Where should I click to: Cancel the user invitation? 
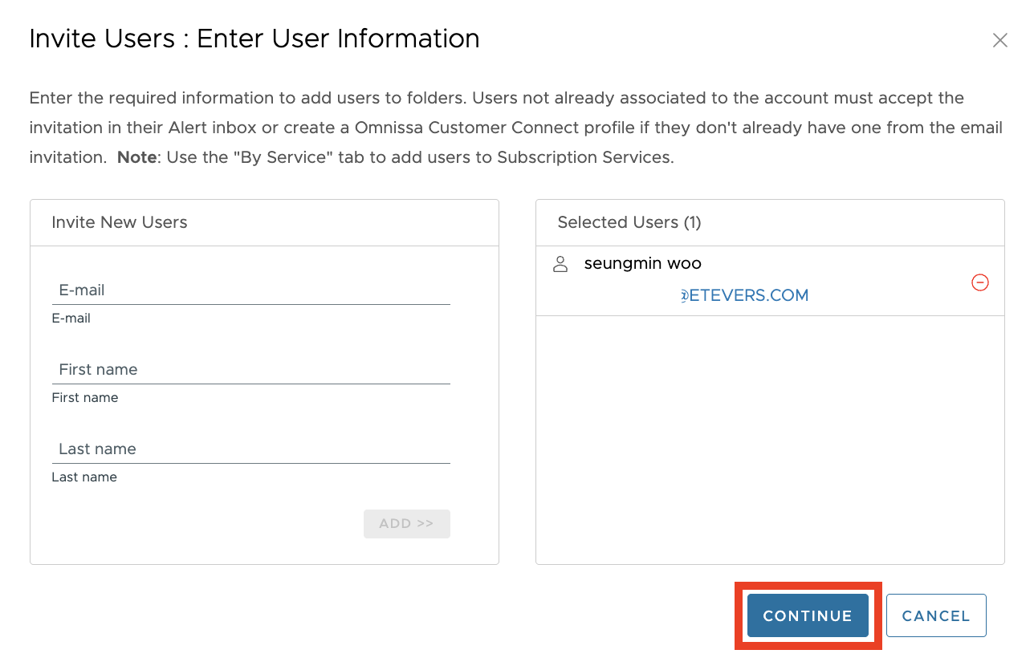pos(935,615)
